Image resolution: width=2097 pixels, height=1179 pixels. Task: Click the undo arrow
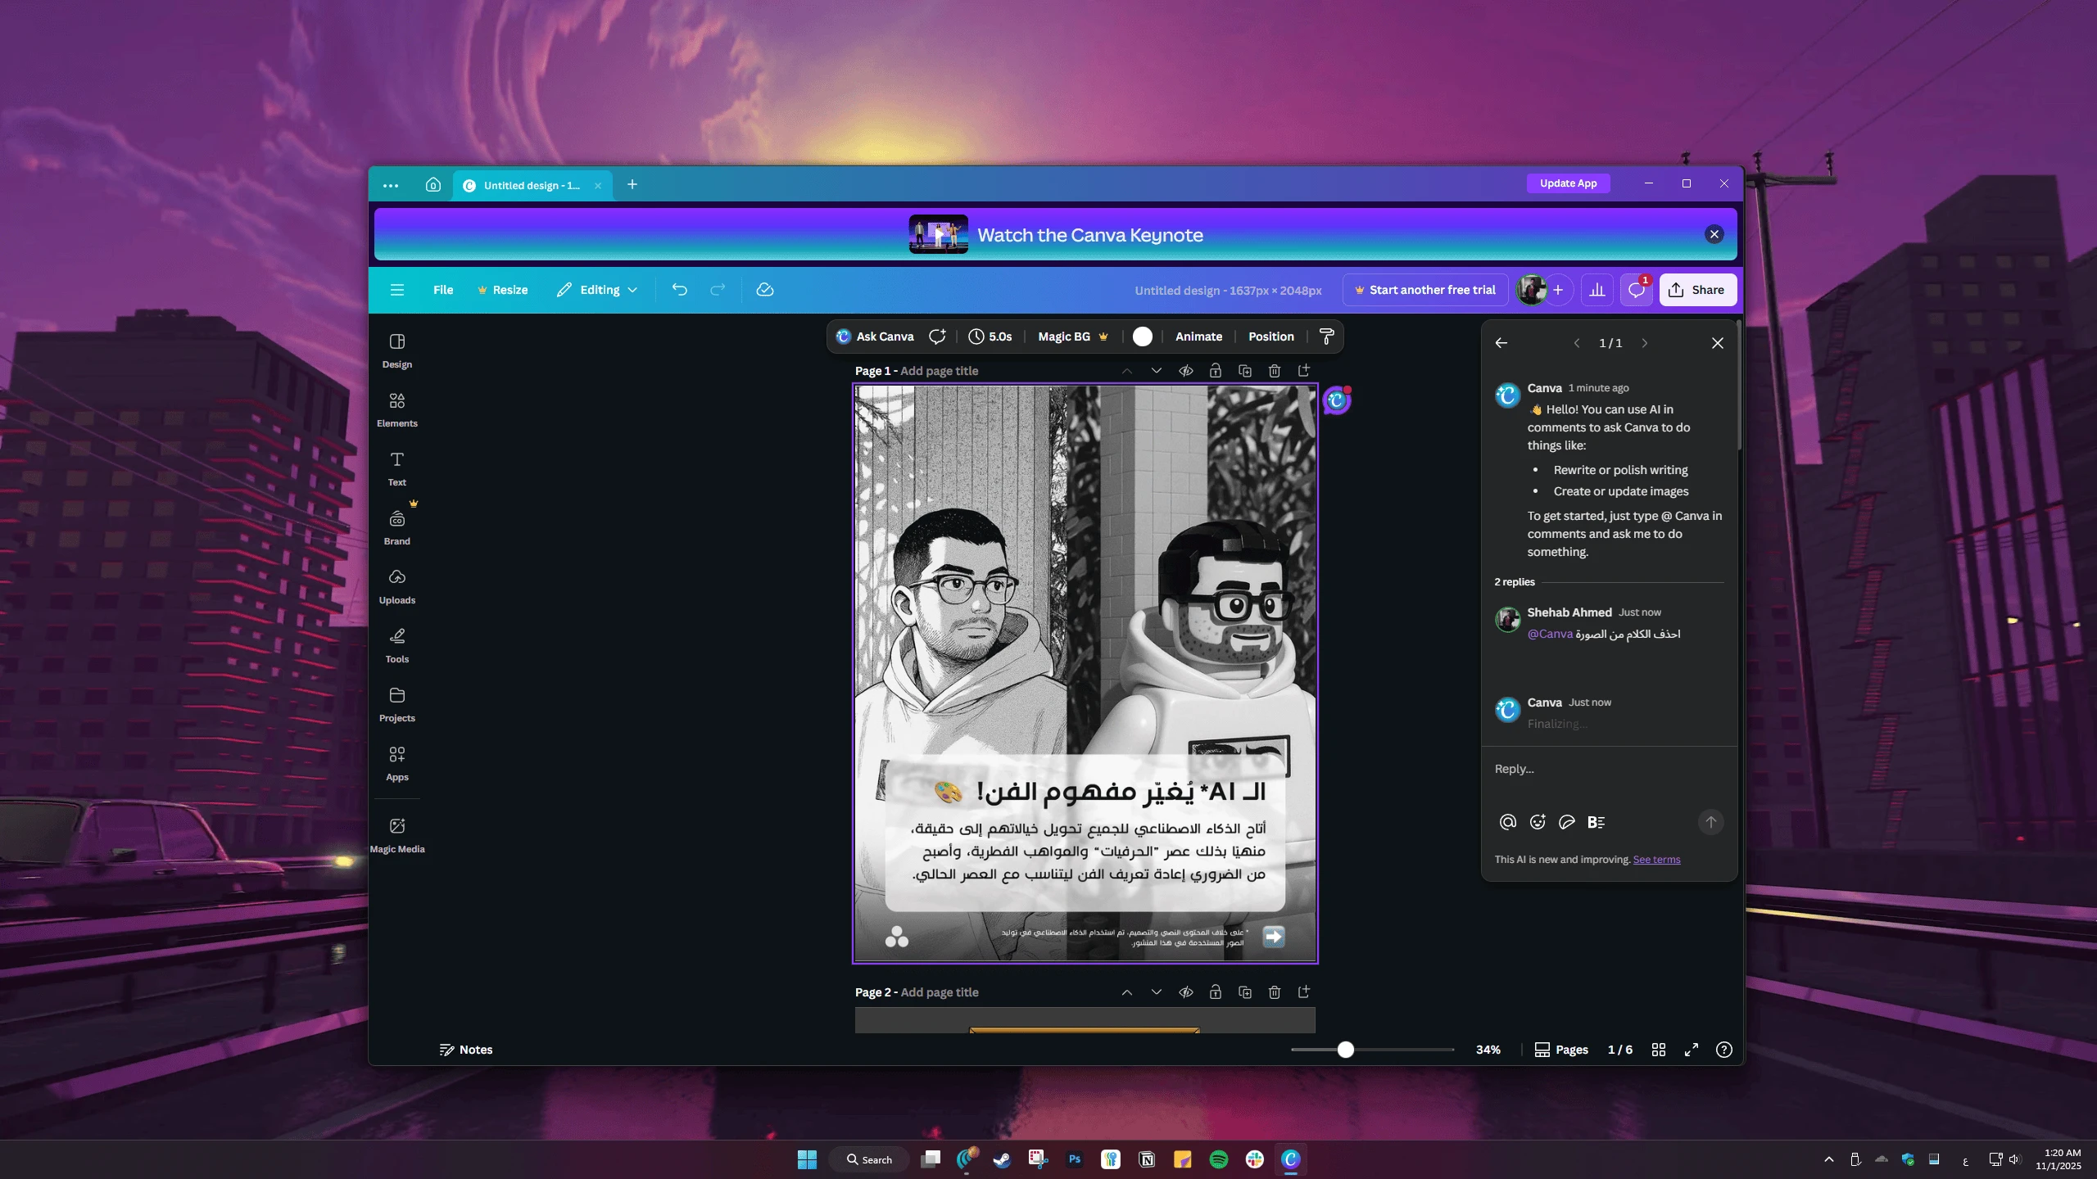(679, 290)
